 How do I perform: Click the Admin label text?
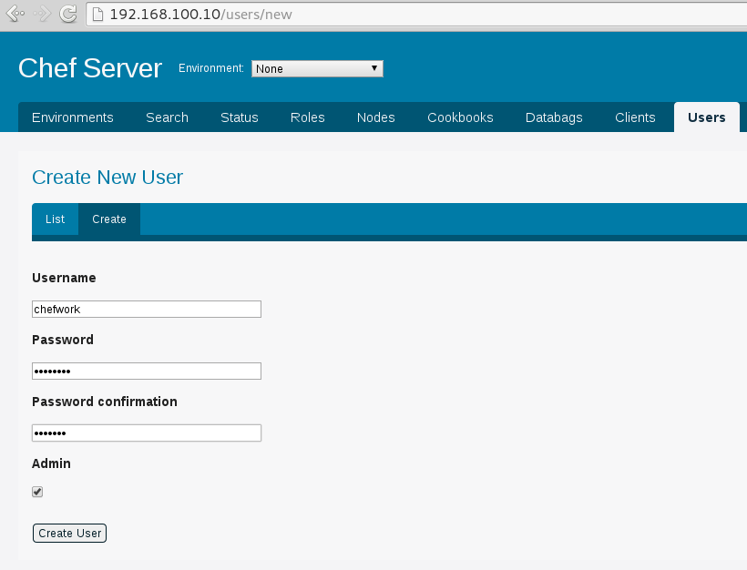pyautogui.click(x=51, y=463)
